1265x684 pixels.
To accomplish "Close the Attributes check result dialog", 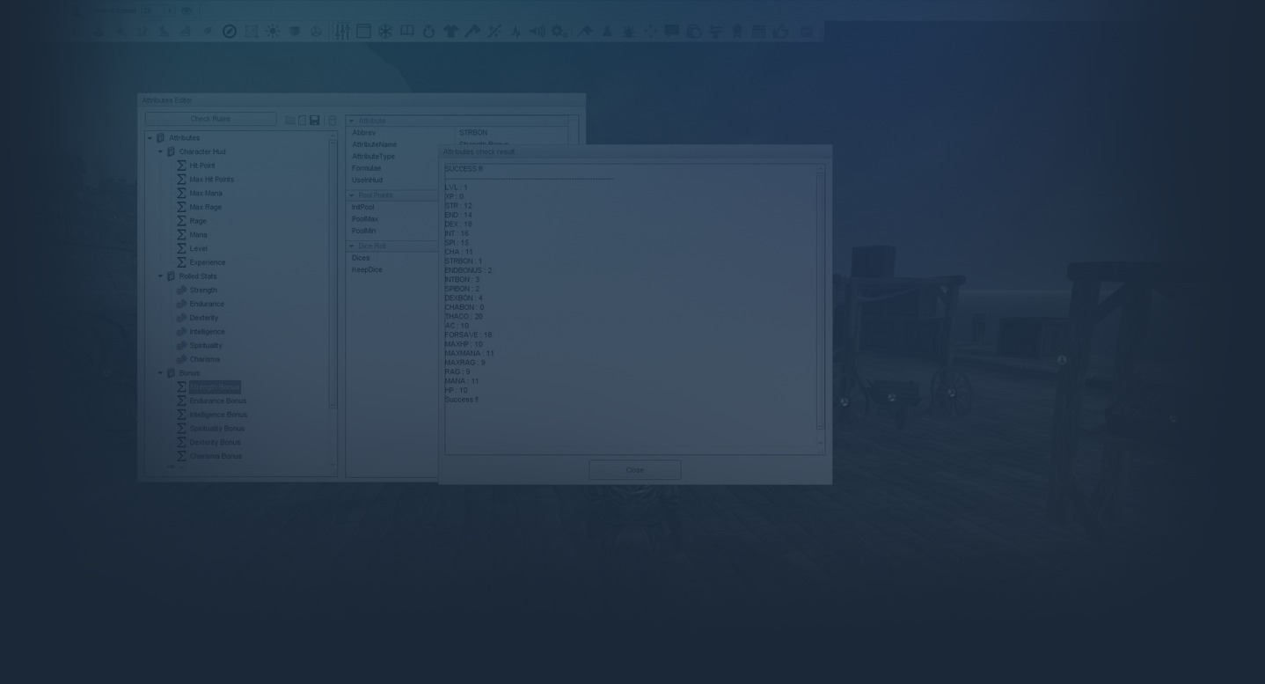I will tap(634, 470).
